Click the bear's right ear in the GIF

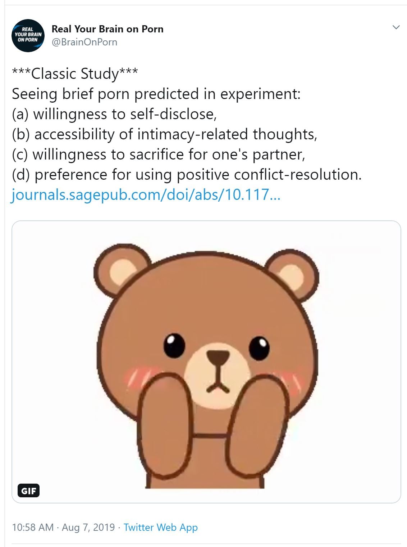292,274
